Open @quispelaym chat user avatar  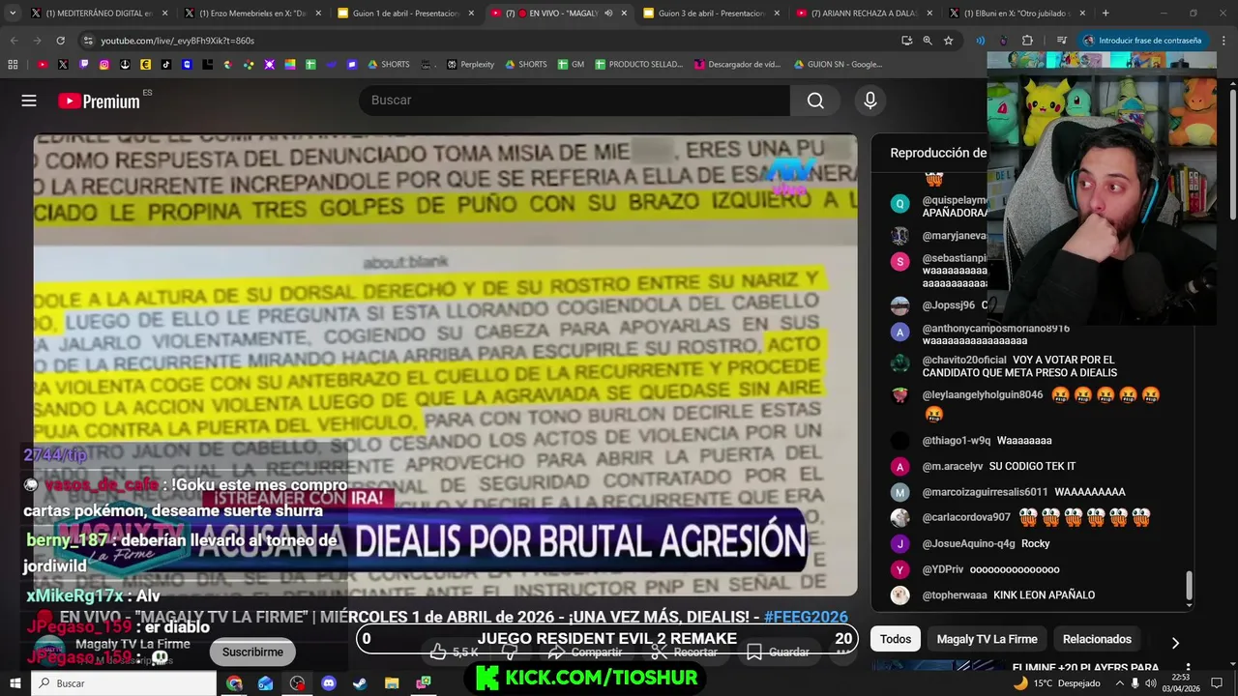pyautogui.click(x=899, y=203)
